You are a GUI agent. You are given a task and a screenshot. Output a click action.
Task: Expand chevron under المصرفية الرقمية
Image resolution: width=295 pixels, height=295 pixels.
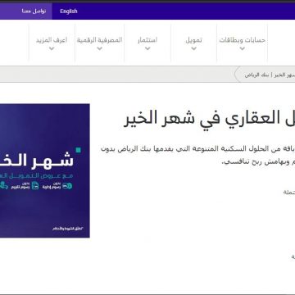pos(99,48)
